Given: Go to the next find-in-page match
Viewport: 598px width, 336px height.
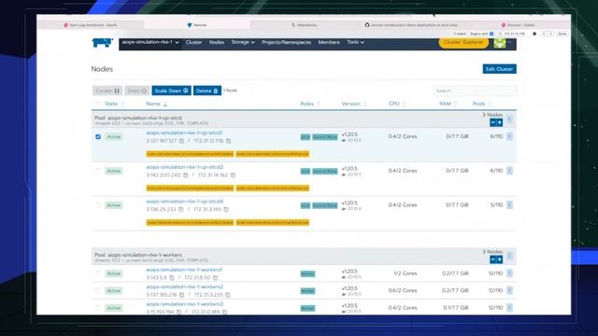Looking at the screenshot, I should [x=550, y=34].
